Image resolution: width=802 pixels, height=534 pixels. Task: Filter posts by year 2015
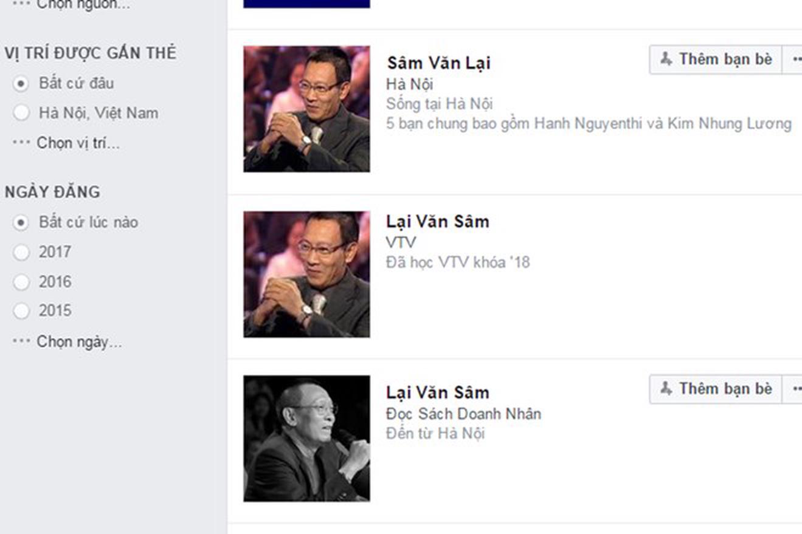click(21, 312)
